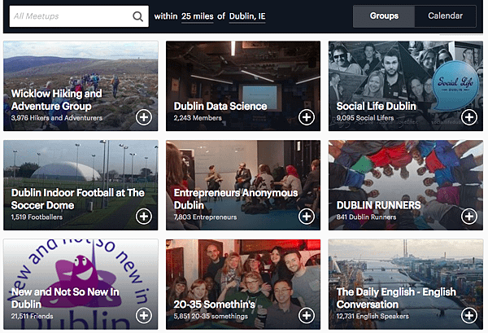
Task: Open the DUBLIN RUNNERS title link
Action: (378, 205)
